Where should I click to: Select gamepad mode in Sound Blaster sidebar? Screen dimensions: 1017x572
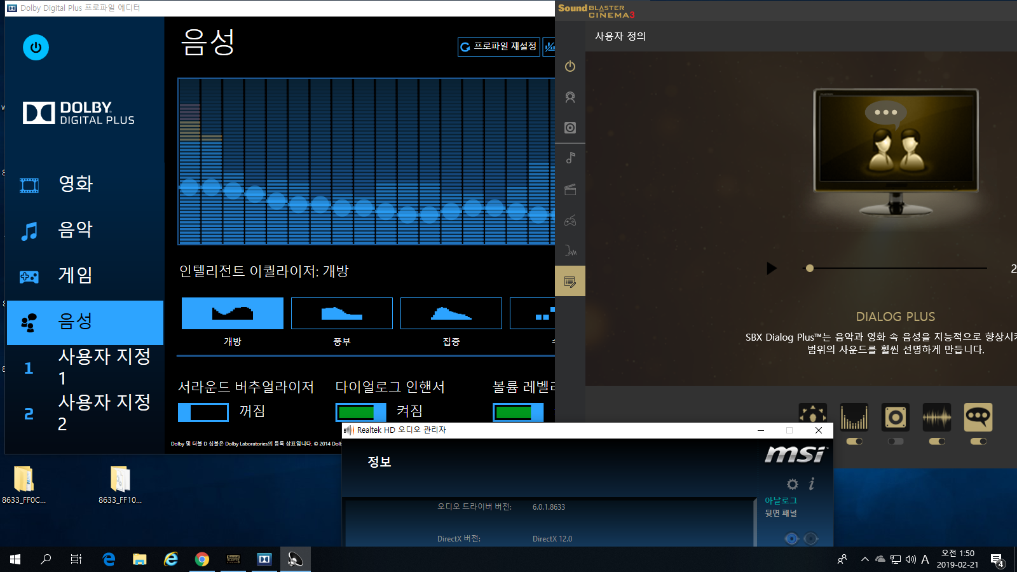pyautogui.click(x=570, y=221)
